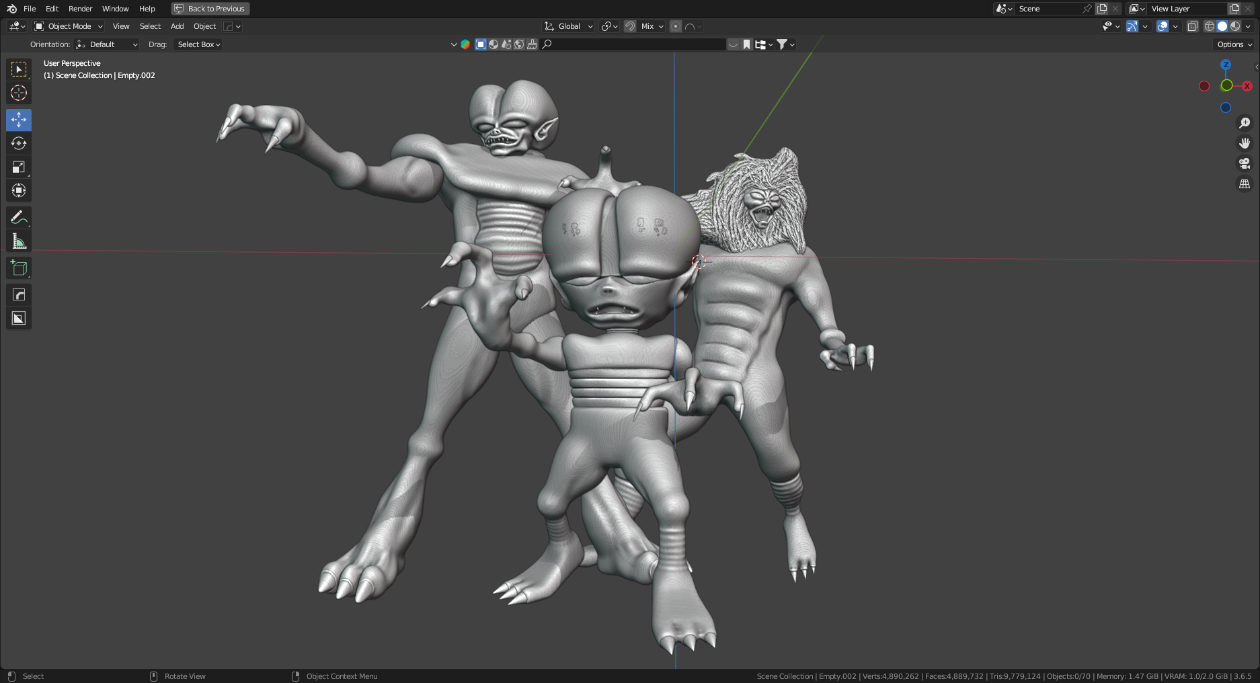
Task: Open the Help menu
Action: (x=147, y=9)
